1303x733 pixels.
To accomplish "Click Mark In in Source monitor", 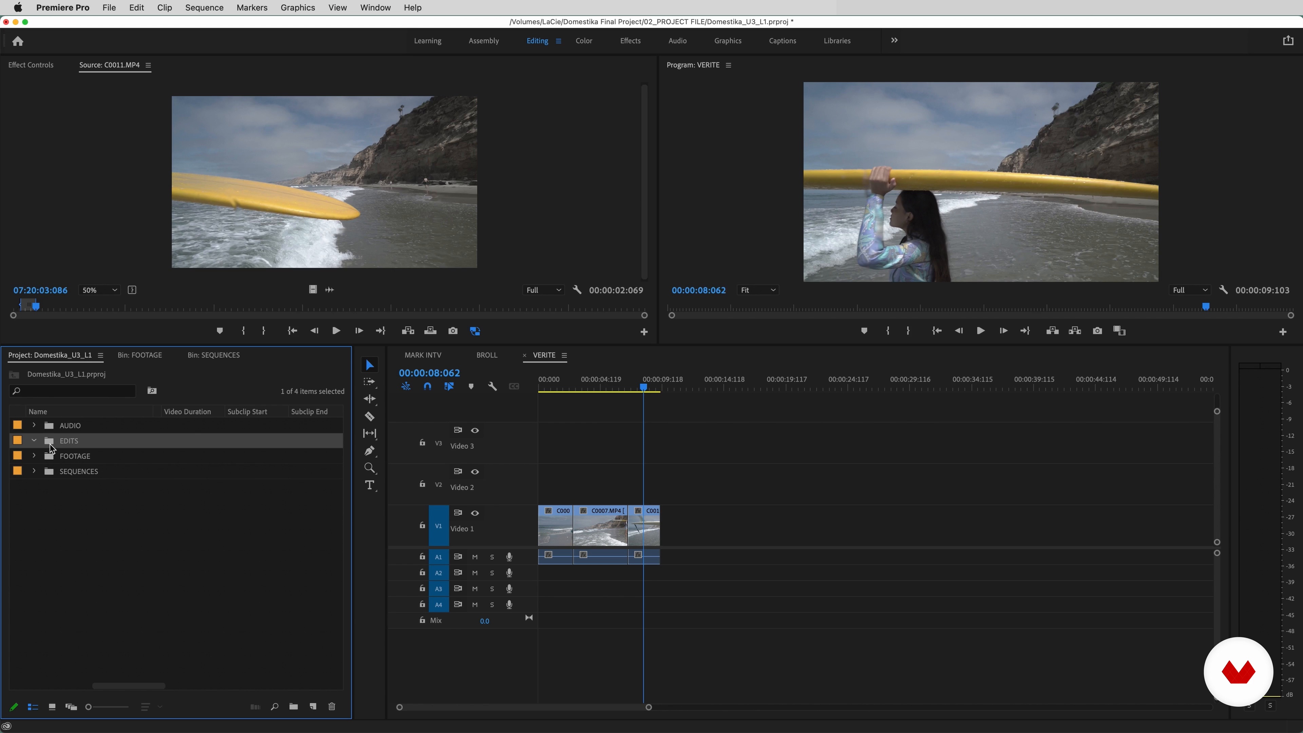I will (243, 331).
